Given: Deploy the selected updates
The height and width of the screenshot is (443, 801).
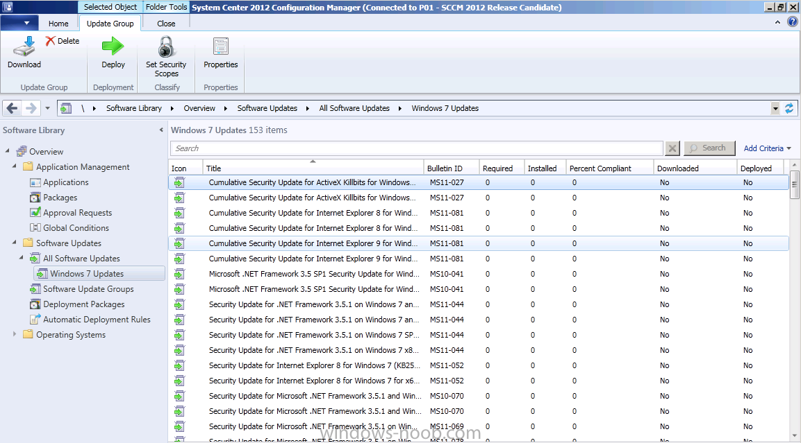Looking at the screenshot, I should click(113, 53).
